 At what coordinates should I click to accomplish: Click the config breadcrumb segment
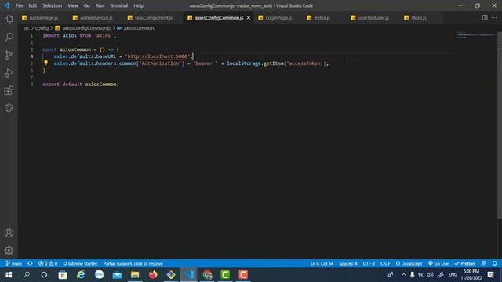[x=42, y=28]
